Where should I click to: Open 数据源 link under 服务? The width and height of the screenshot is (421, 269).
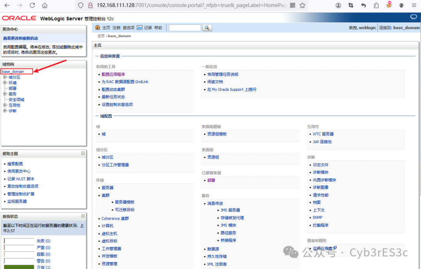point(213,249)
